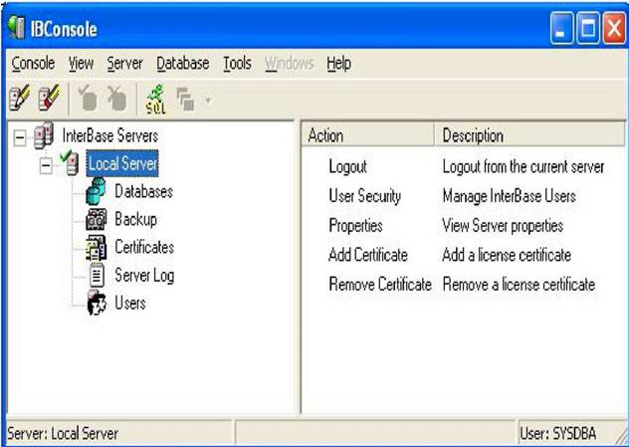Open the Database menu
The height and width of the screenshot is (447, 629).
[x=183, y=64]
